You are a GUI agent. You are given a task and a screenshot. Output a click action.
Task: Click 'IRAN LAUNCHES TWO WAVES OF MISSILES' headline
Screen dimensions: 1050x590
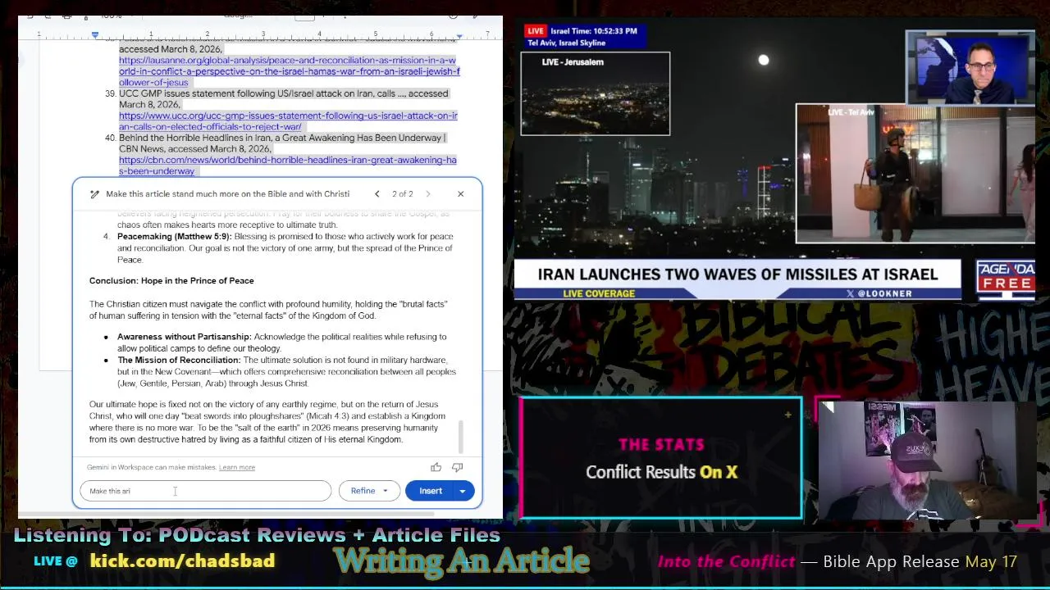(x=737, y=275)
